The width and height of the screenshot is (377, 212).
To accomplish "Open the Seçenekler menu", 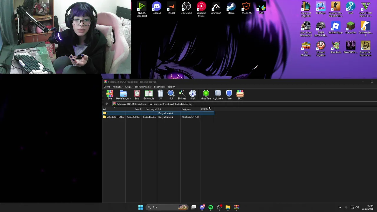I will 160,87.
